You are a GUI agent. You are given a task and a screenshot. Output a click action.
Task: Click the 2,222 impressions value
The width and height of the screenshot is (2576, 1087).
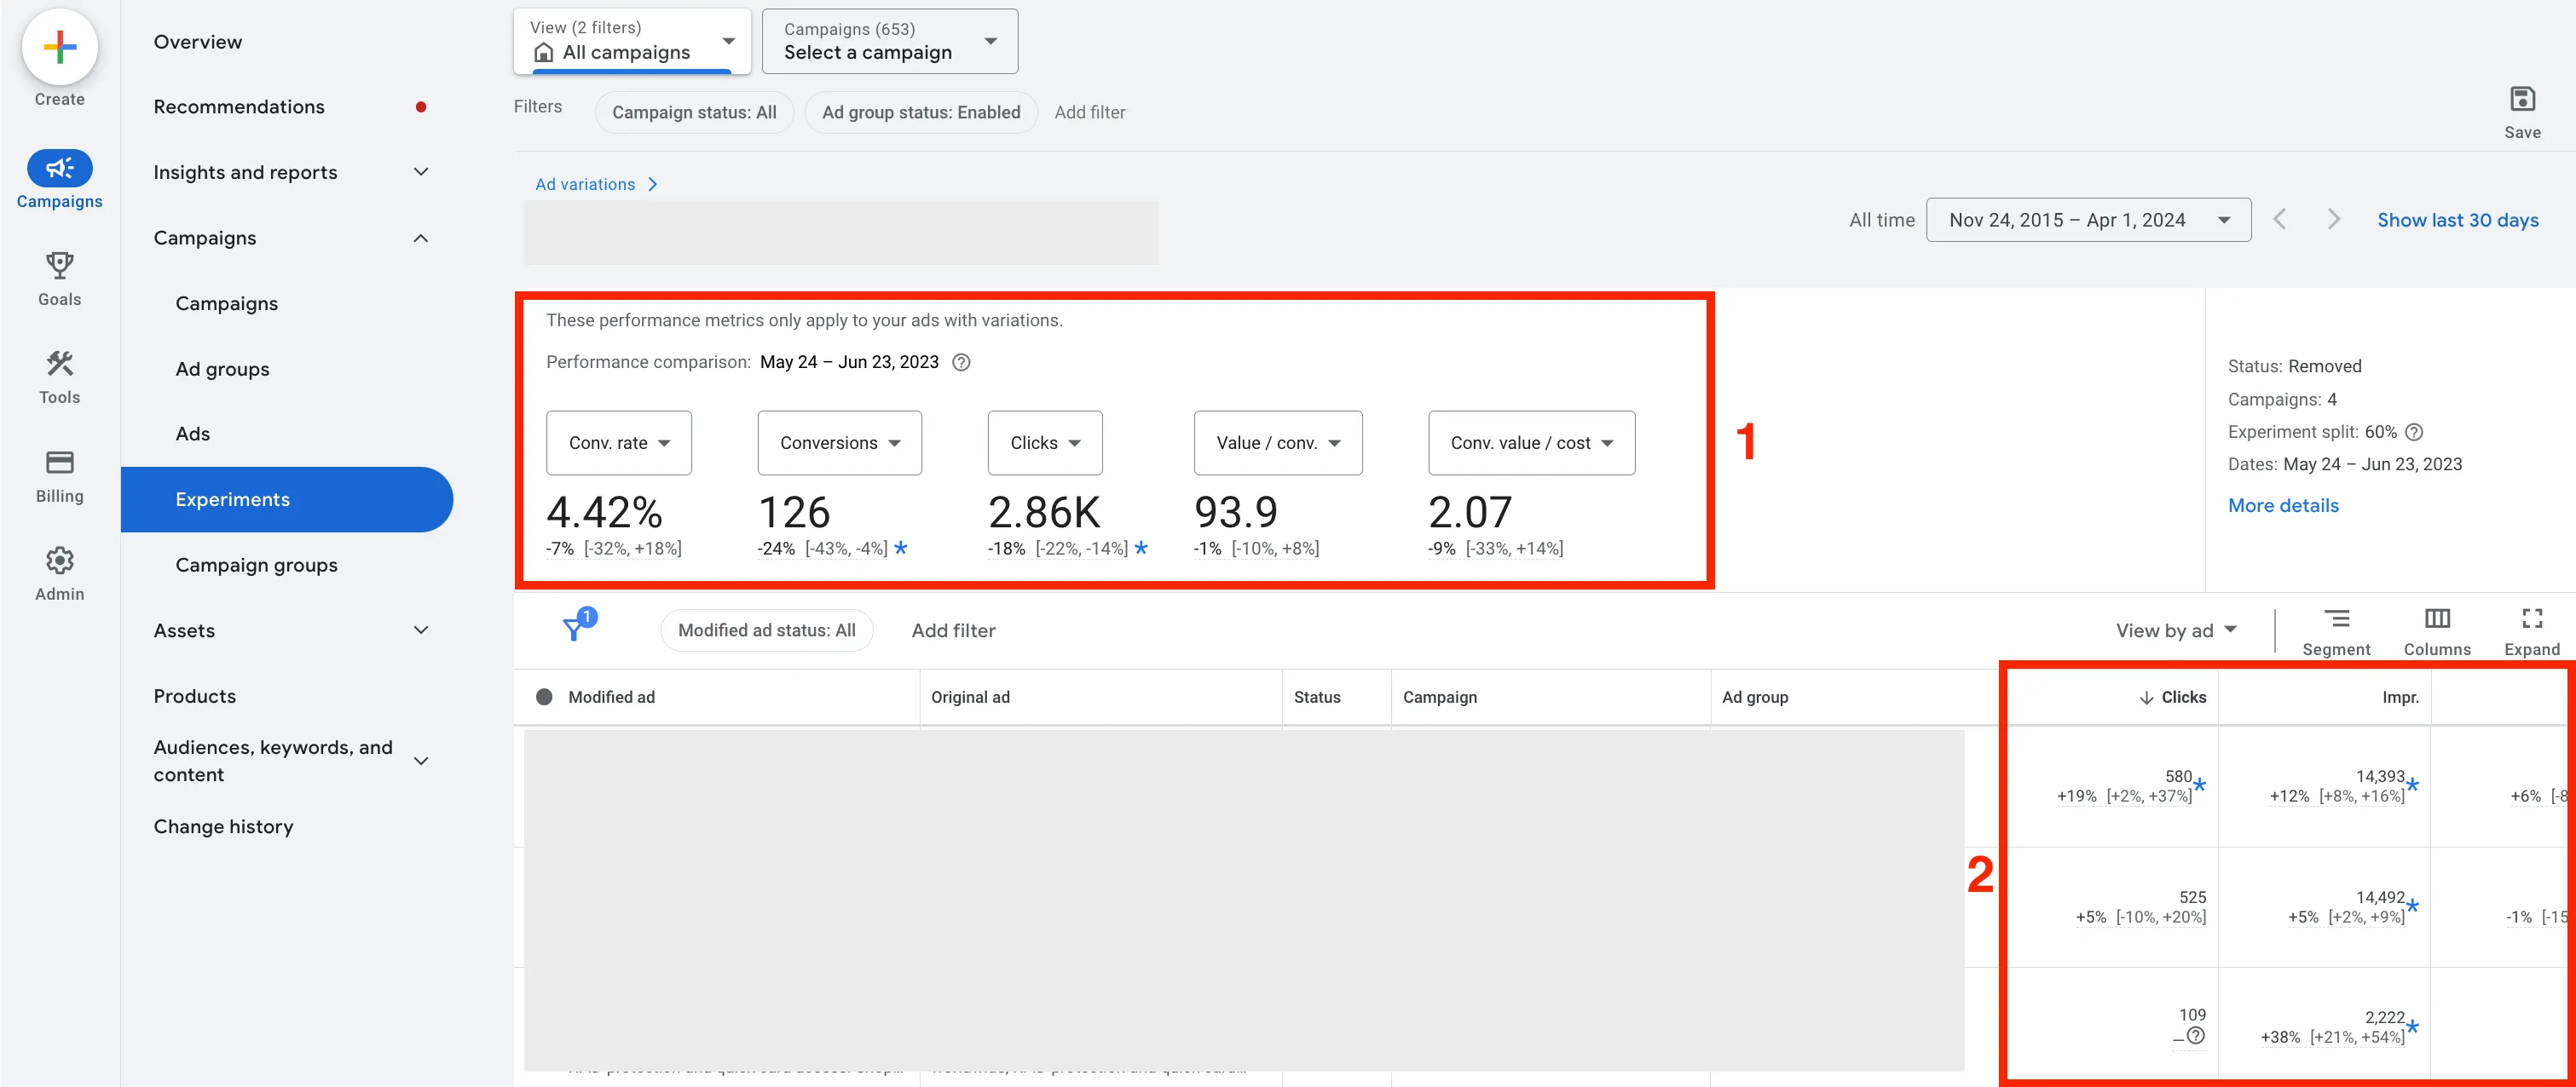point(2384,1017)
